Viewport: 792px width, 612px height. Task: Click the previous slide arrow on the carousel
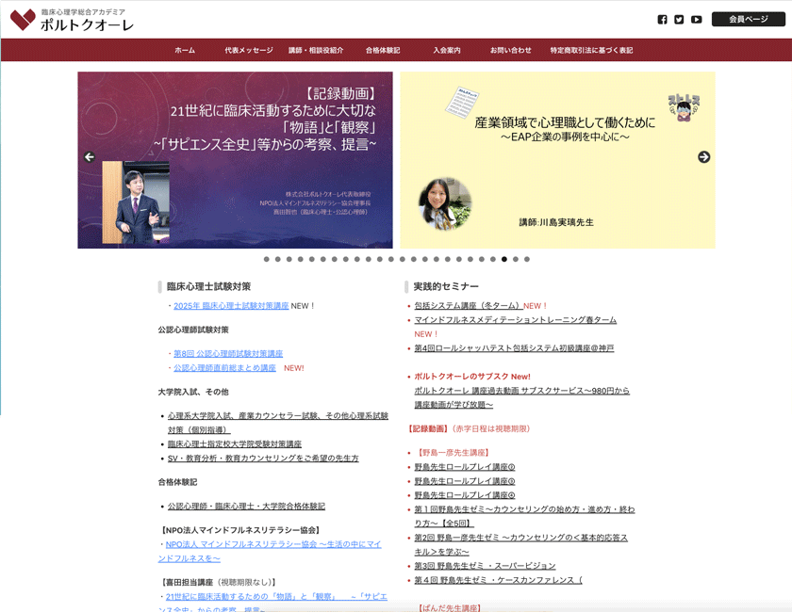90,157
